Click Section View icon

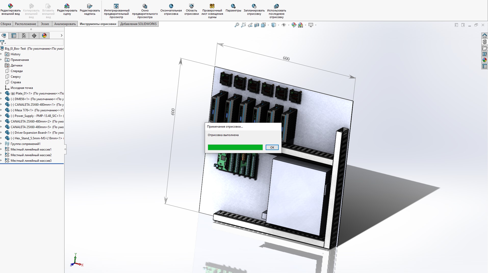[257, 25]
